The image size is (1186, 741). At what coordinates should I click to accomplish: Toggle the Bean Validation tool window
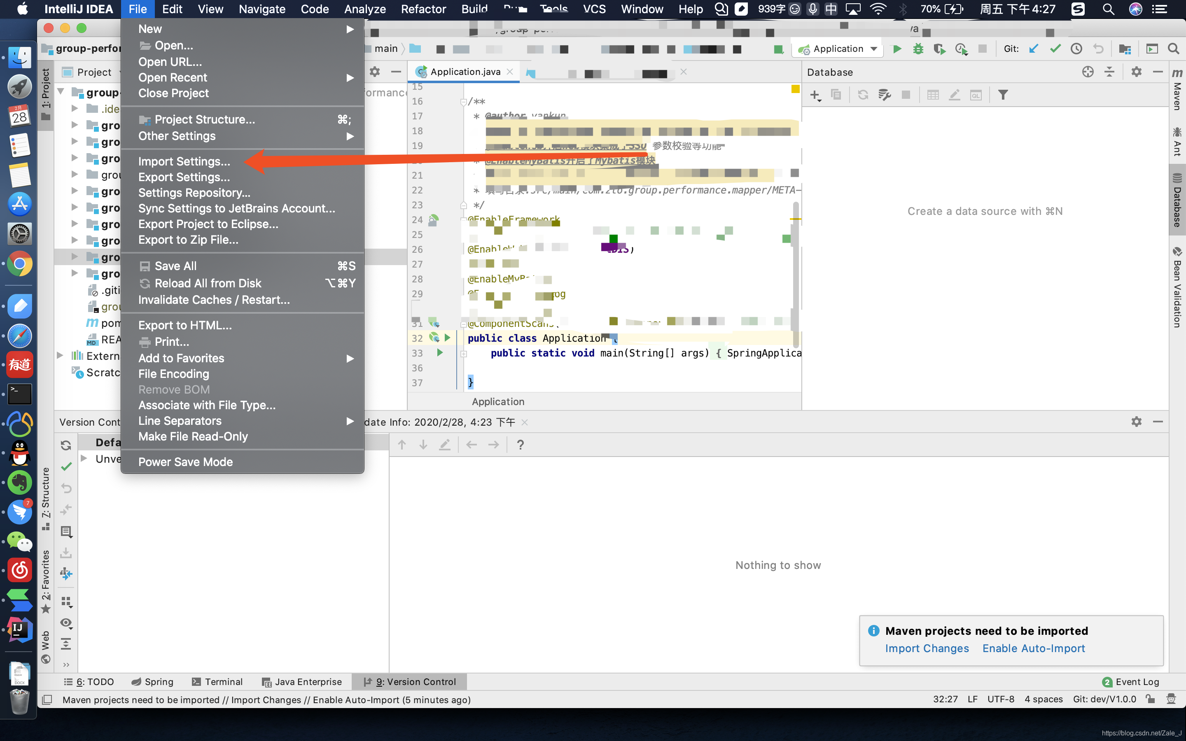1177,287
